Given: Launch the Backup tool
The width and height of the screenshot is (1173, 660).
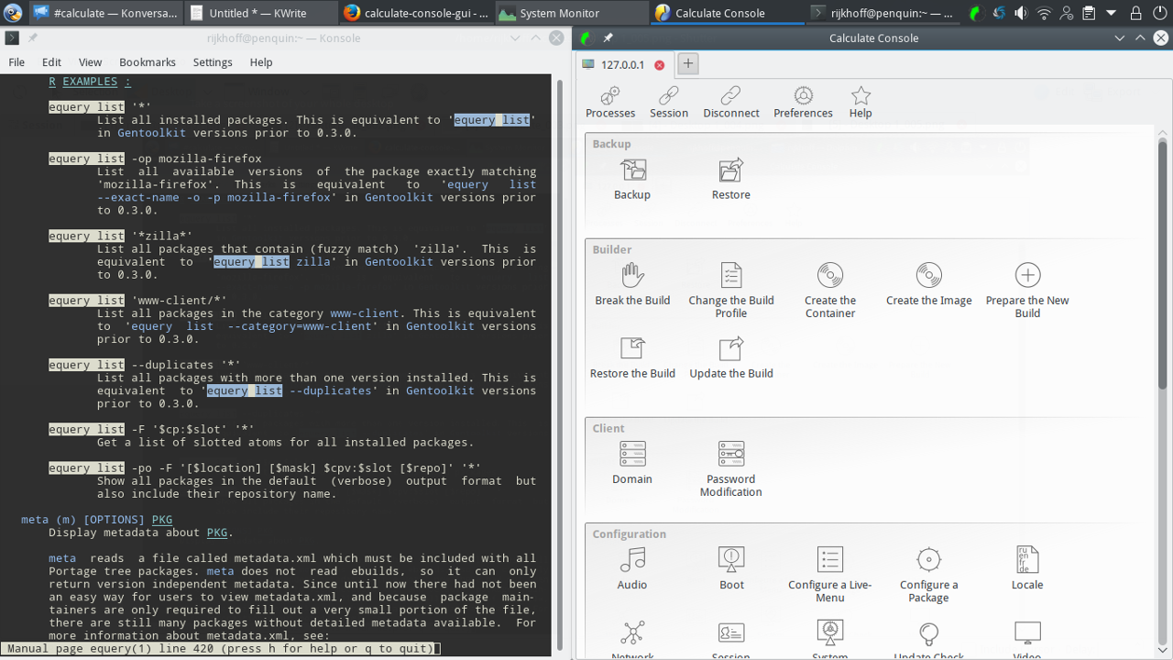Looking at the screenshot, I should pyautogui.click(x=632, y=179).
